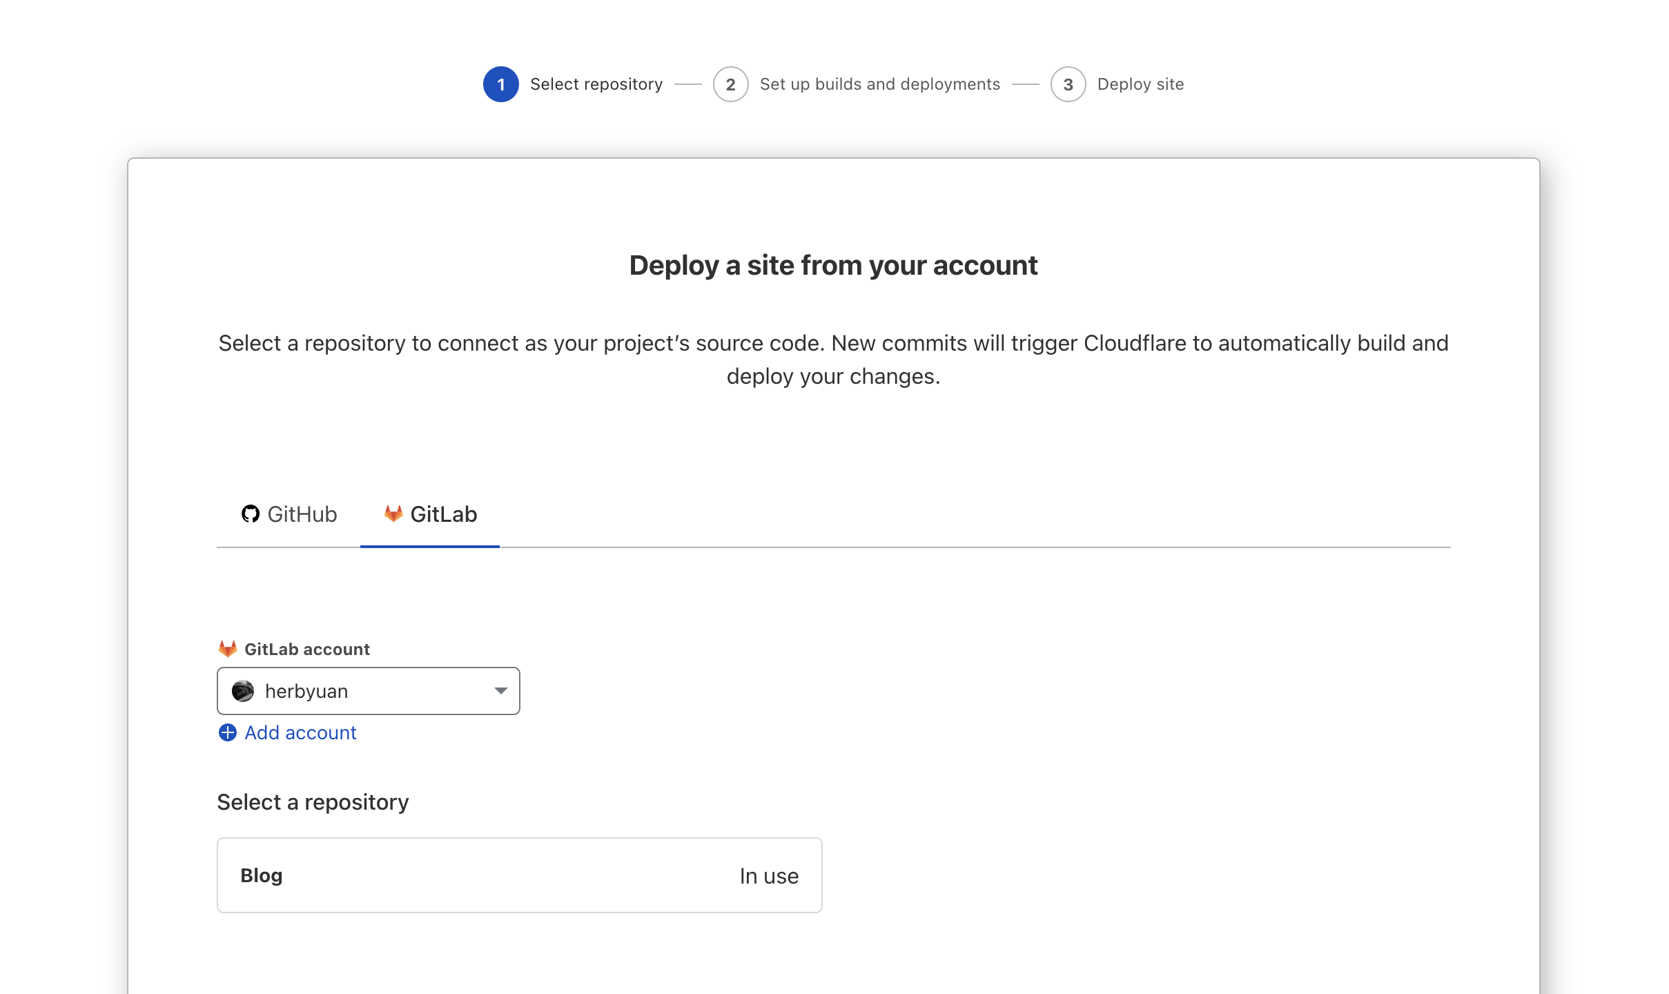The height and width of the screenshot is (994, 1669).
Task: Select the step 3 circle indicator
Action: tap(1068, 84)
